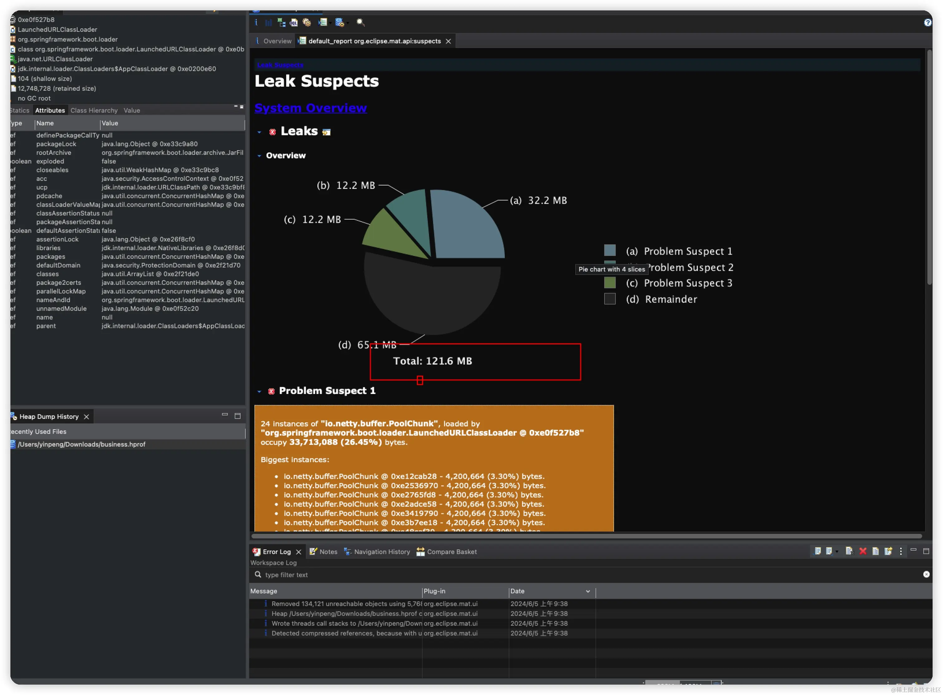The height and width of the screenshot is (695, 943).
Task: Click the thread overview gears icon
Action: (x=307, y=22)
